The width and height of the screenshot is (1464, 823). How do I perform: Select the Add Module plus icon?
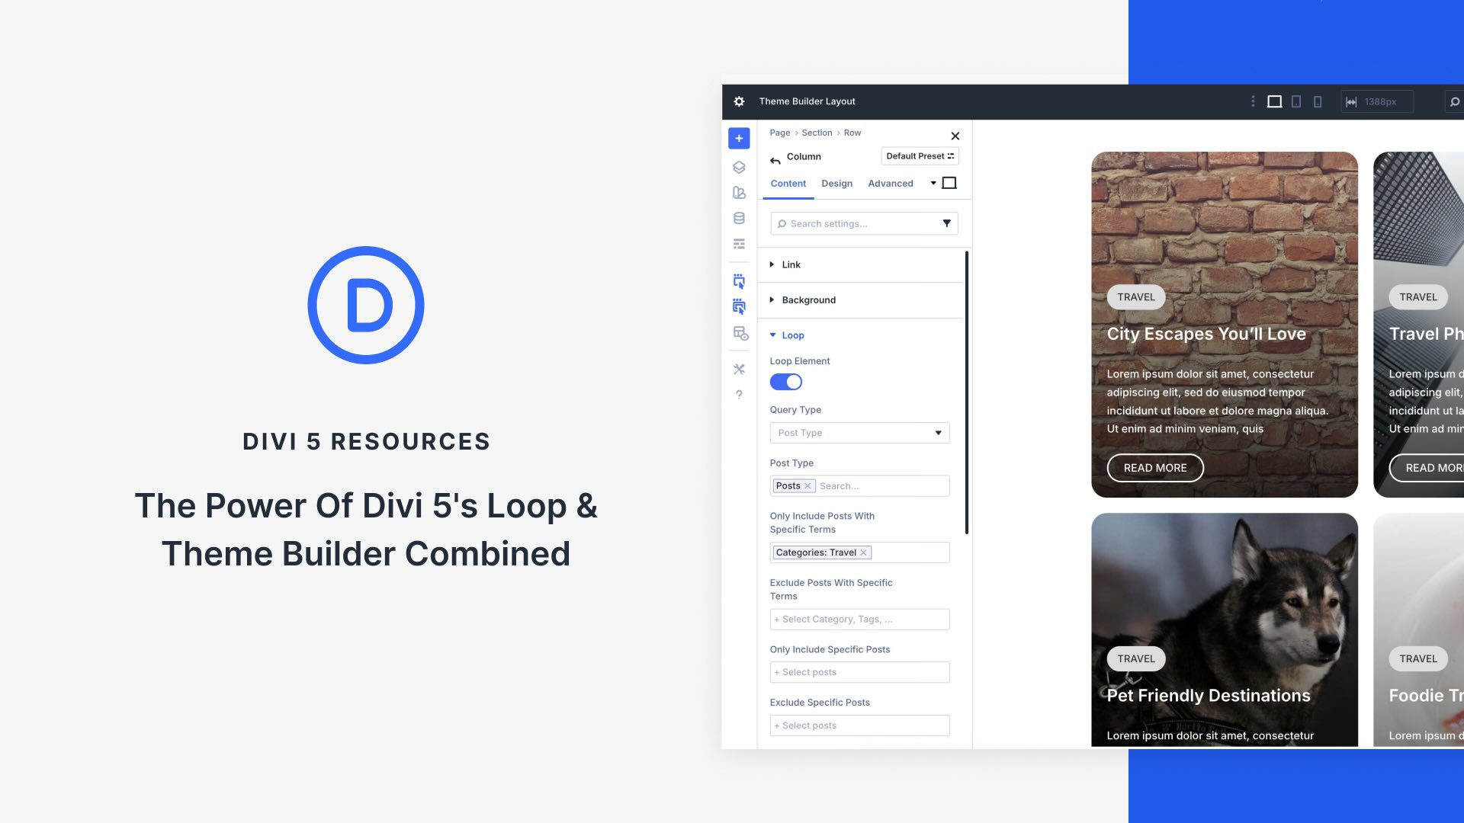point(738,138)
